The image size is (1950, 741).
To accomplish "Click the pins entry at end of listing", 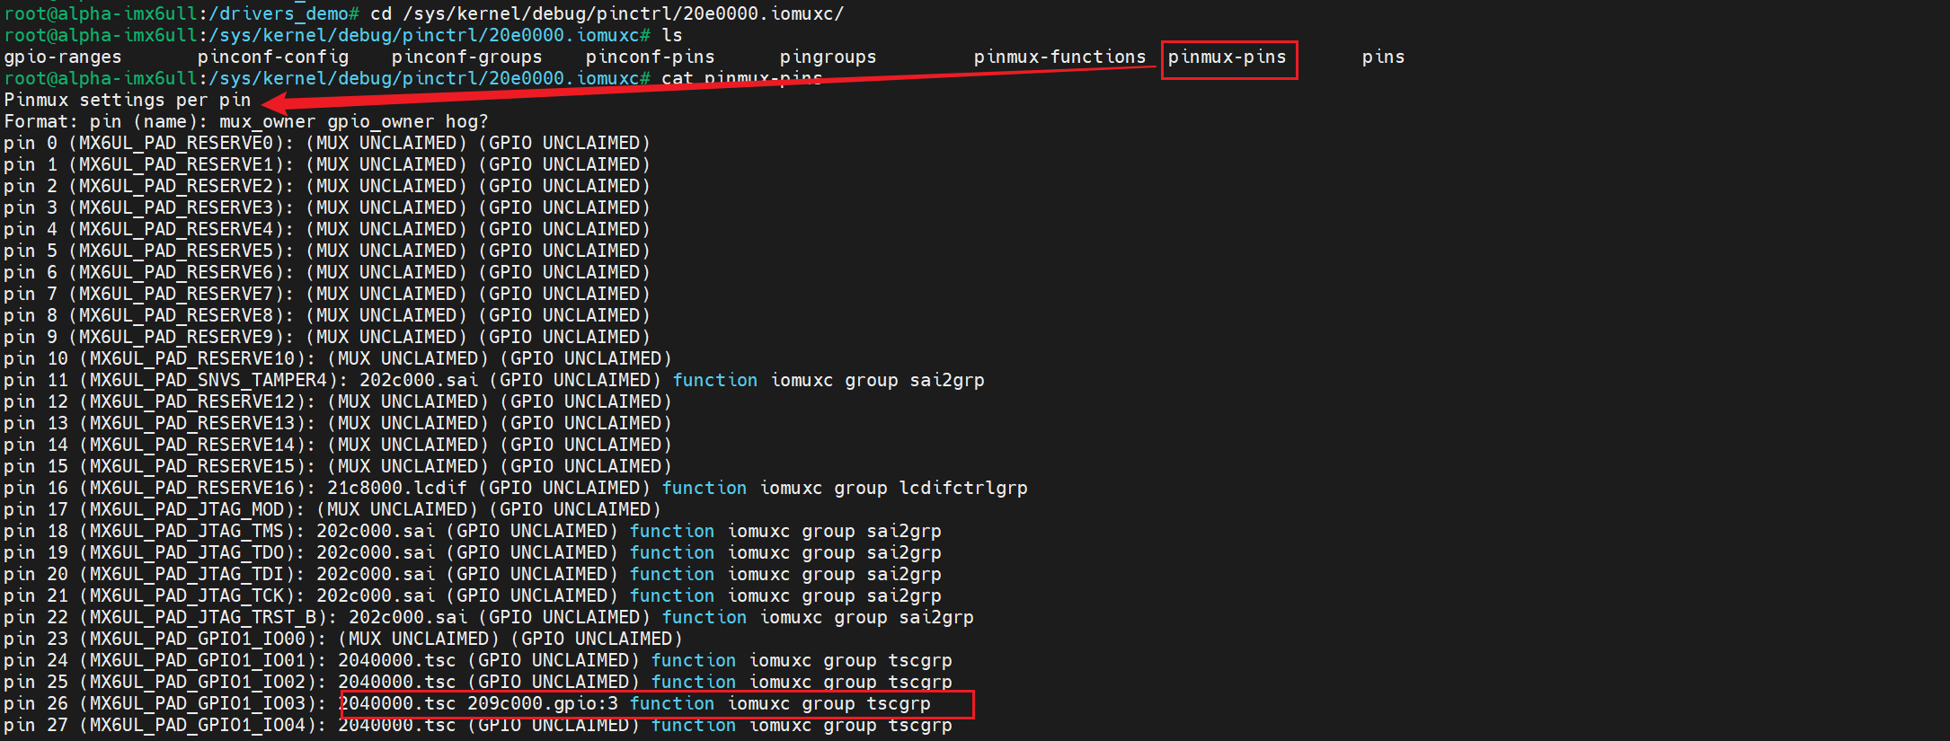I will click(x=1383, y=57).
